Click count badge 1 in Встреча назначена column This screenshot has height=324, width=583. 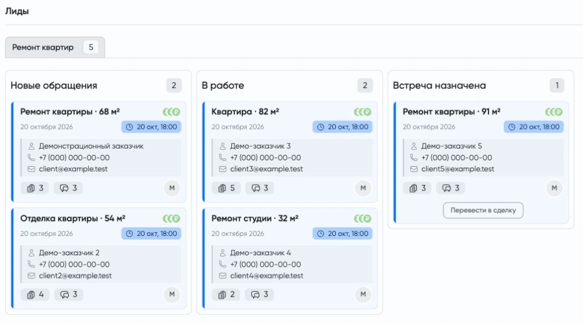(557, 86)
